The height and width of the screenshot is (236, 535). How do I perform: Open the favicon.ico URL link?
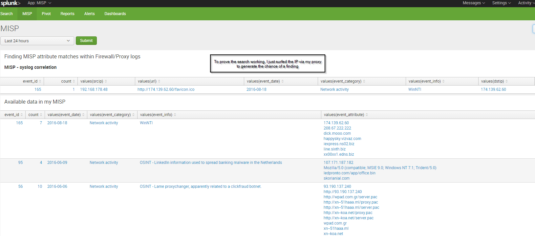(x=166, y=89)
